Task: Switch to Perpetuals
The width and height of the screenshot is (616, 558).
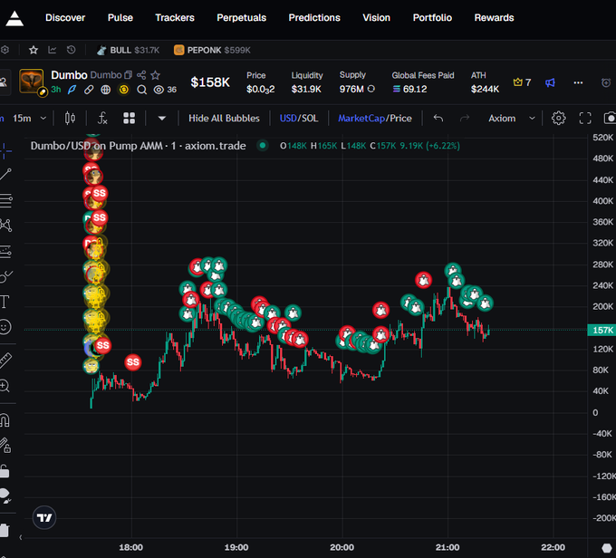Action: coord(242,18)
